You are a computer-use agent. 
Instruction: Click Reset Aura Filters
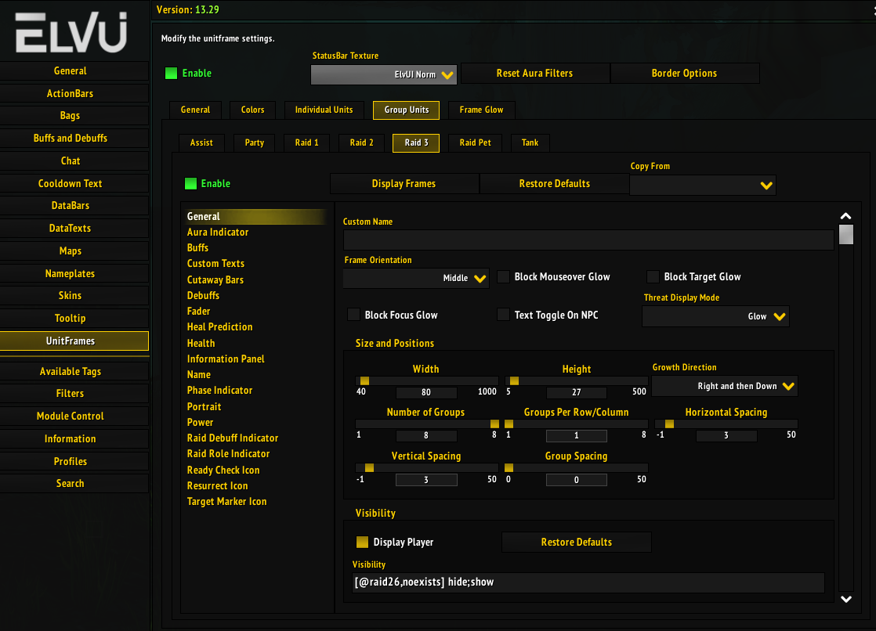tap(535, 73)
